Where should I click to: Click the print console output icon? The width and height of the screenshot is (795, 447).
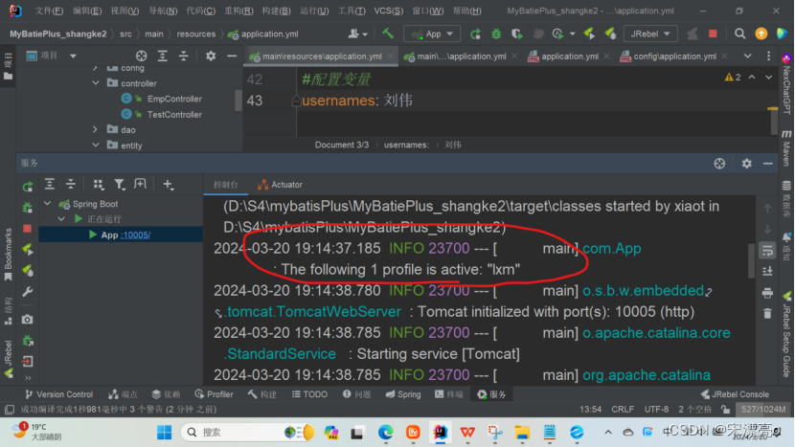click(766, 293)
